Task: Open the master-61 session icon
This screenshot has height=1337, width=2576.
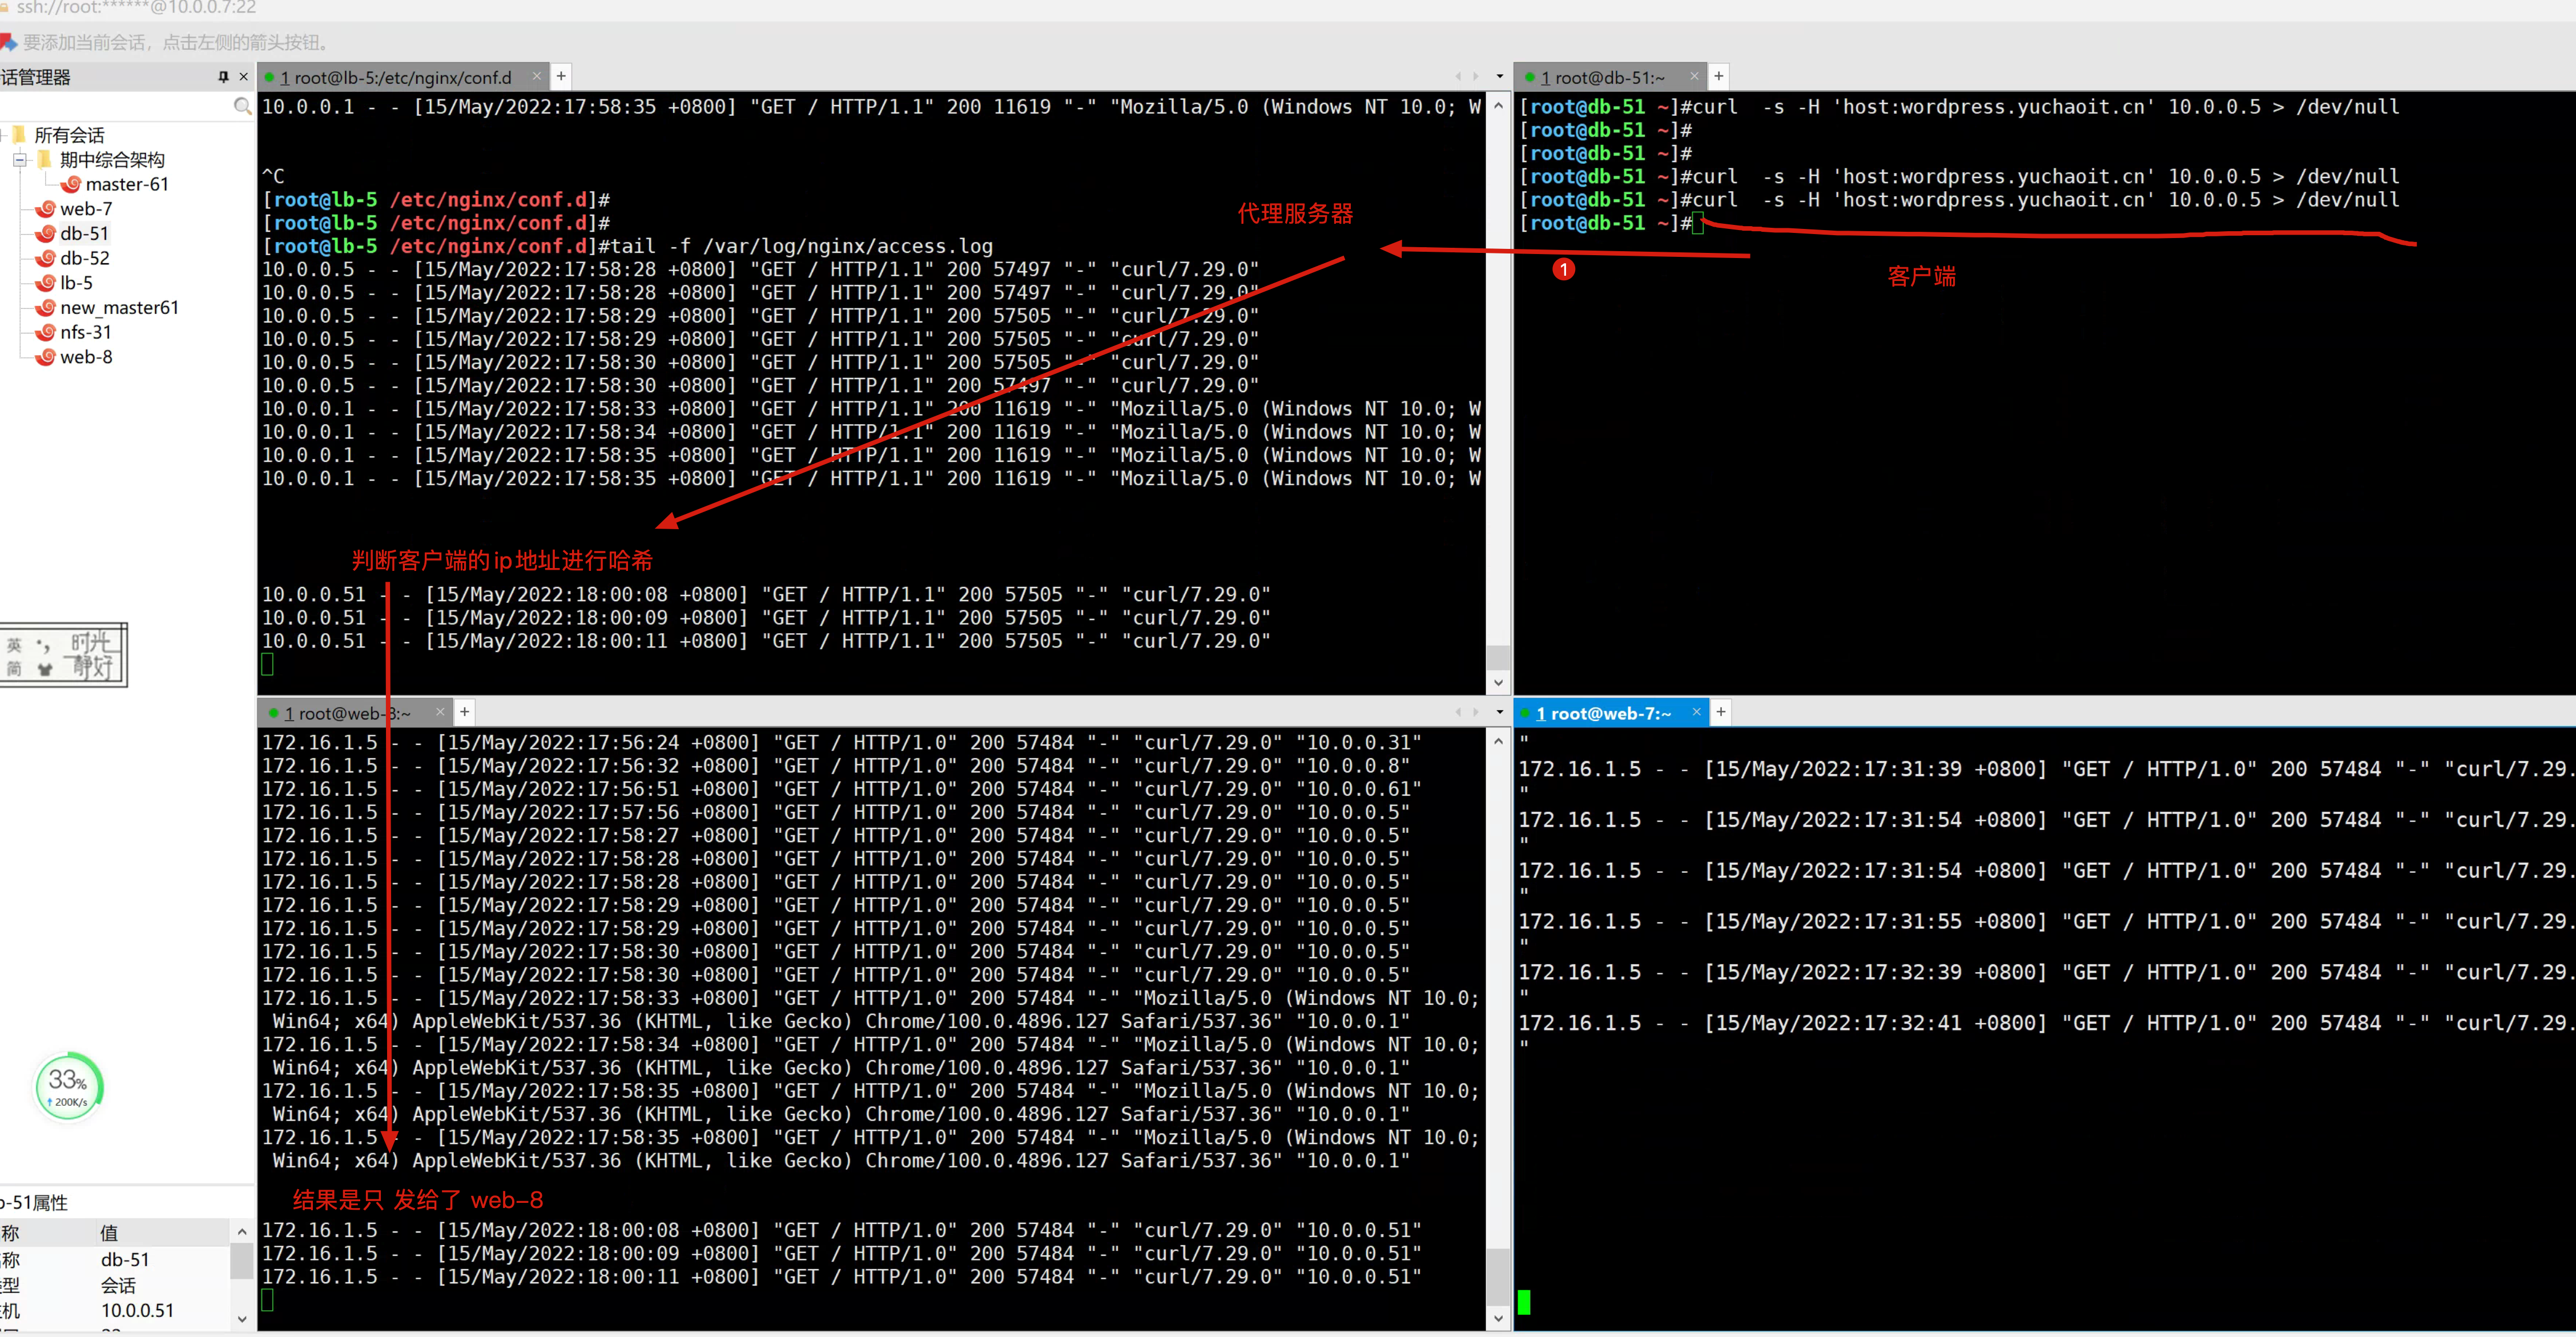Action: (x=71, y=184)
